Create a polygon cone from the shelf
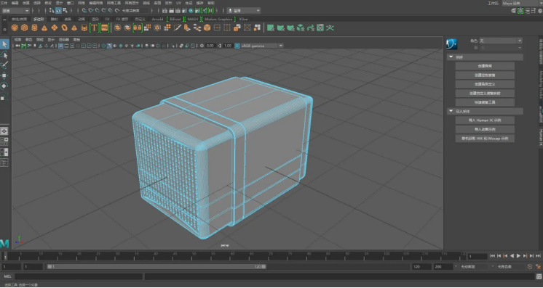The width and height of the screenshot is (543, 288). (44, 28)
